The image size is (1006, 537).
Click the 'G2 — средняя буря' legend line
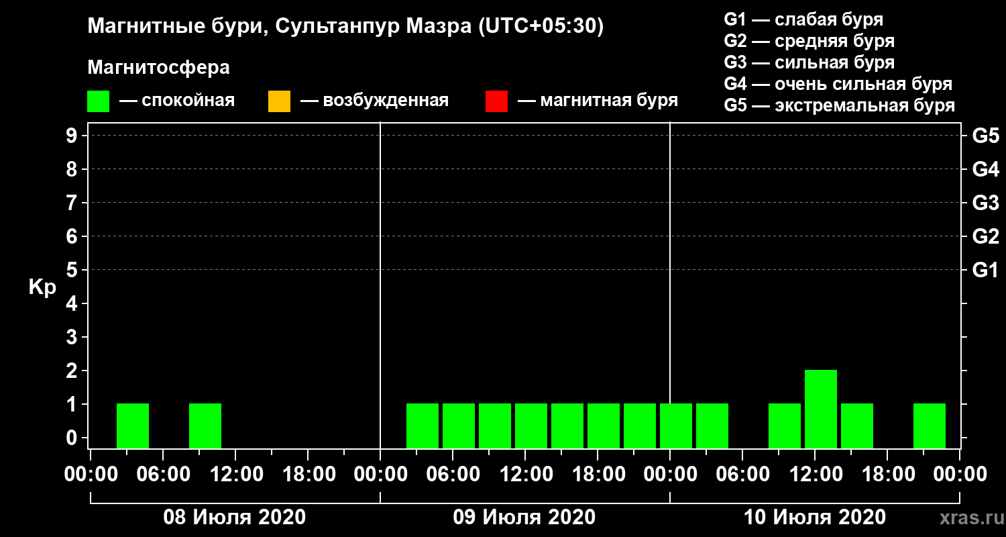pyautogui.click(x=809, y=41)
